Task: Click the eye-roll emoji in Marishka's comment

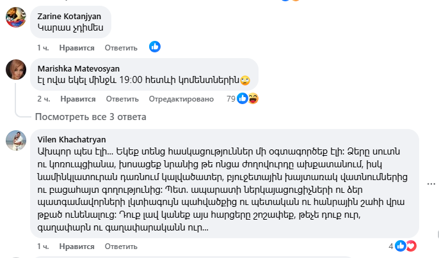Action: pyautogui.click(x=244, y=80)
